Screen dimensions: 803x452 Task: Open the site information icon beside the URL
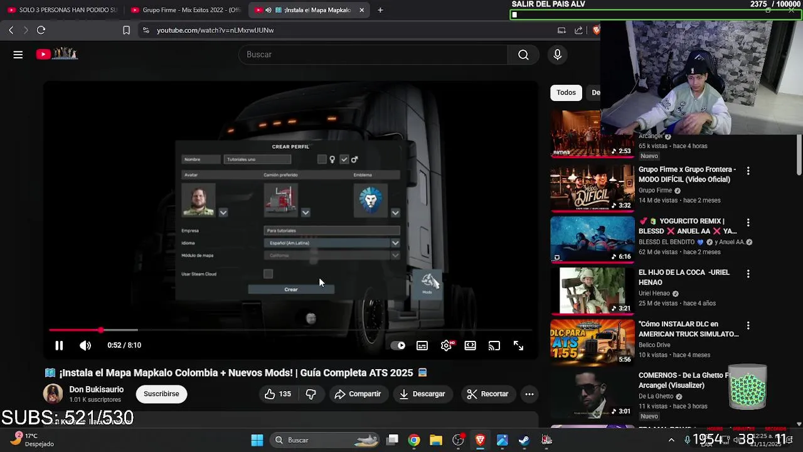pos(146,30)
